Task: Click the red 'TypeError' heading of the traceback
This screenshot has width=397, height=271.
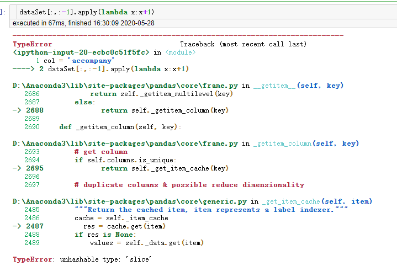Action: (33, 44)
